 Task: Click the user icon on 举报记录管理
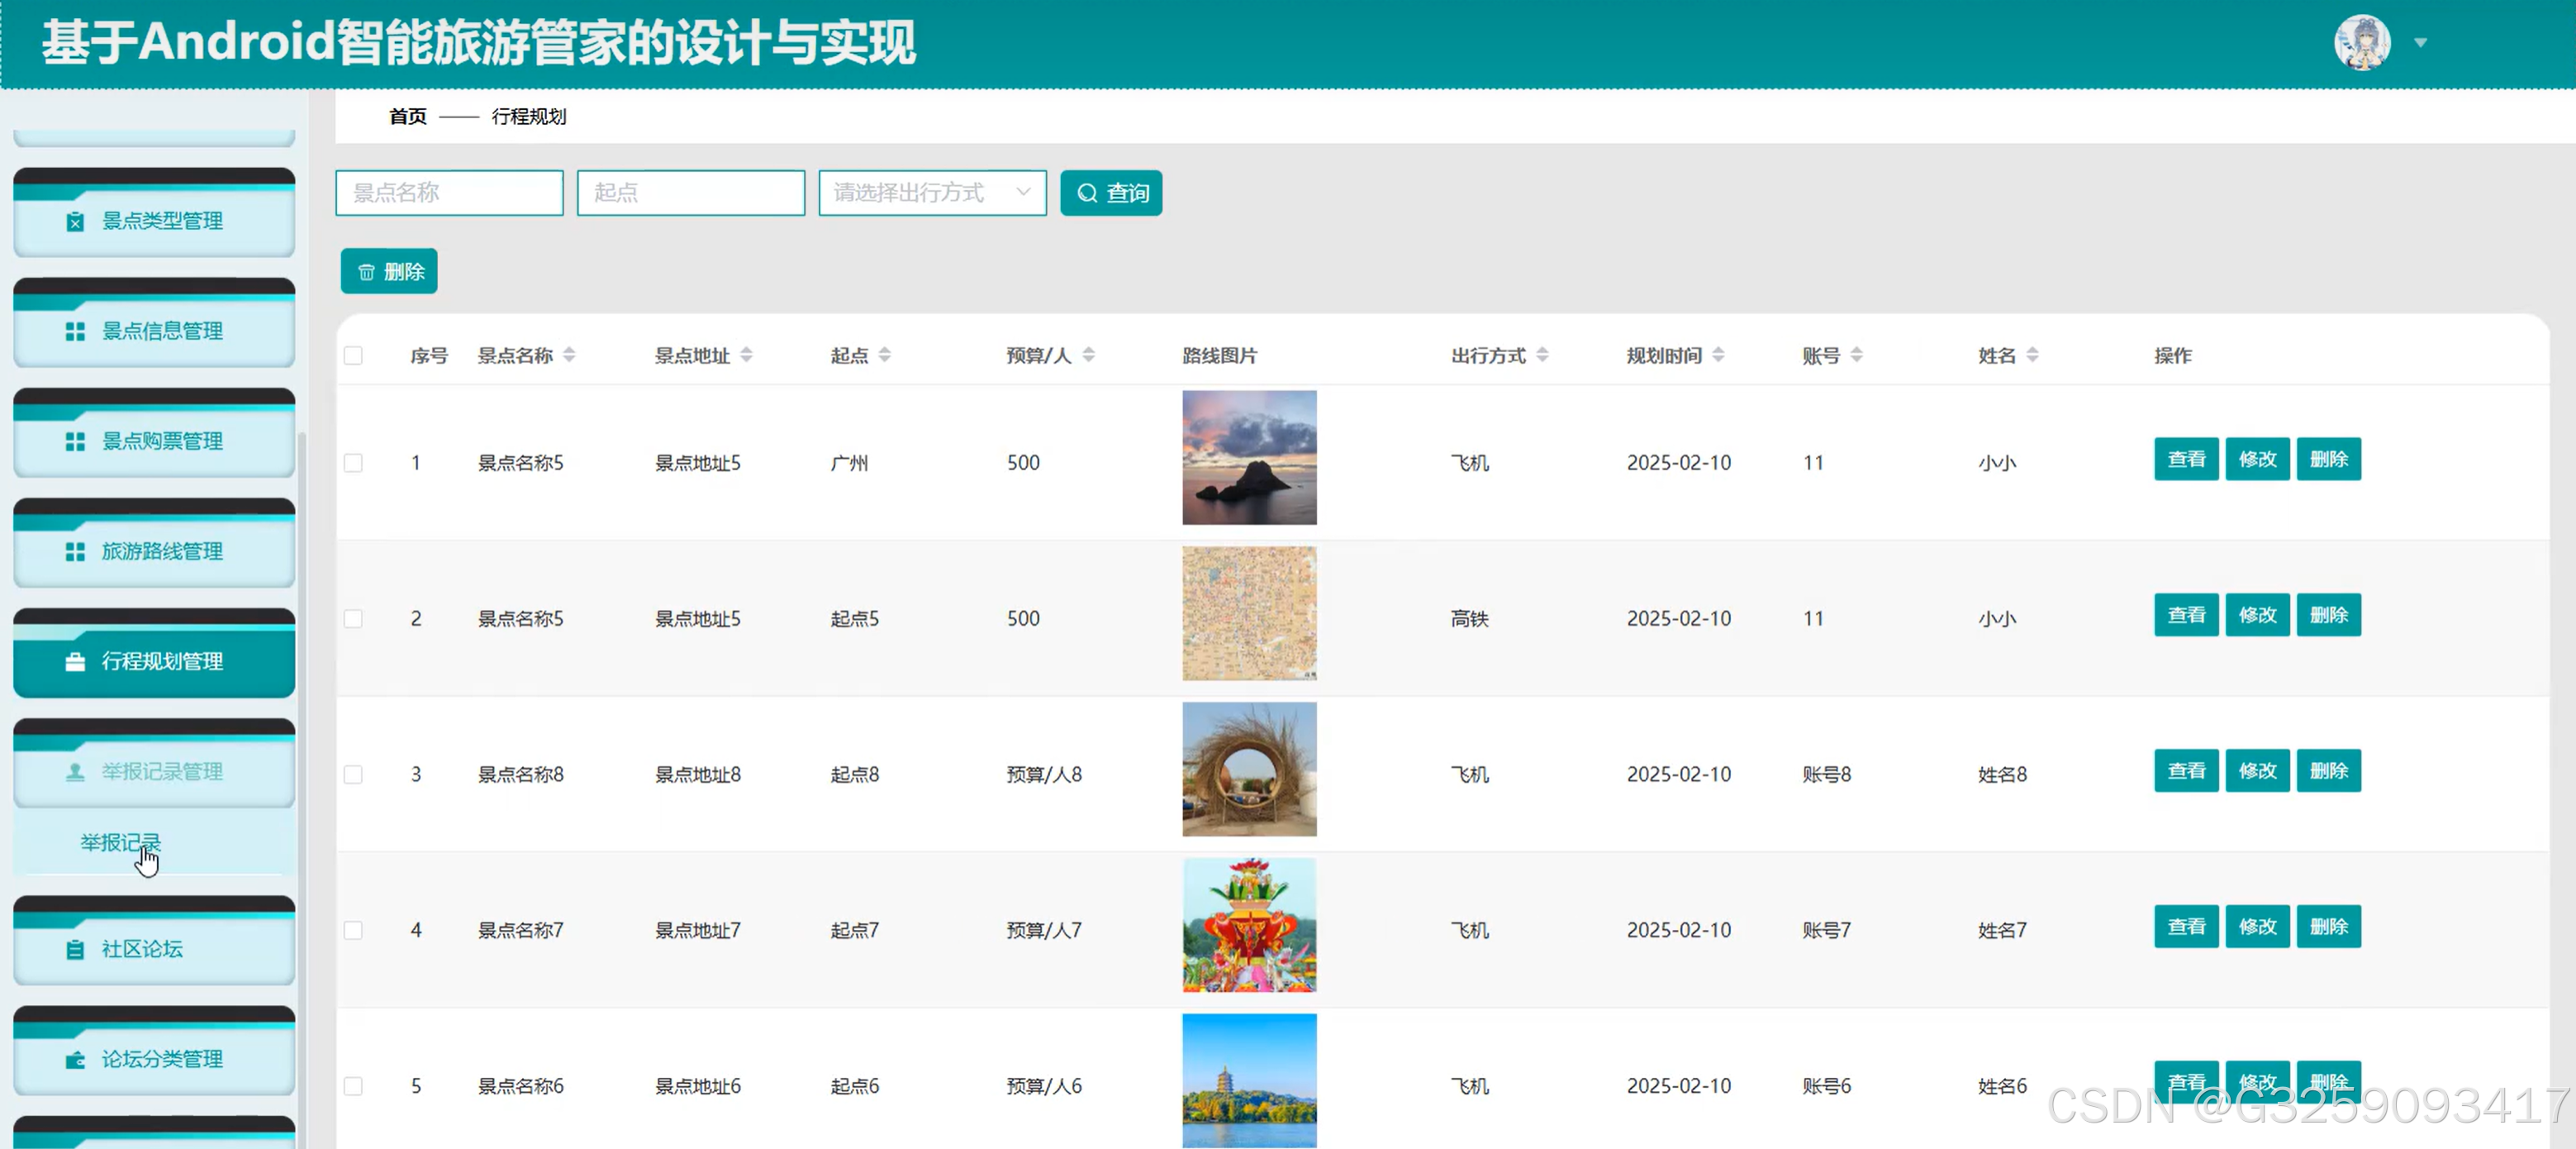coord(75,772)
